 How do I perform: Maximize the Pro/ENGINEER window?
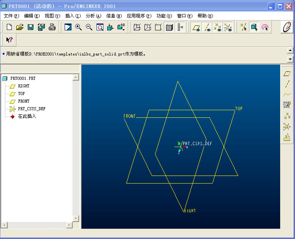[280, 6]
